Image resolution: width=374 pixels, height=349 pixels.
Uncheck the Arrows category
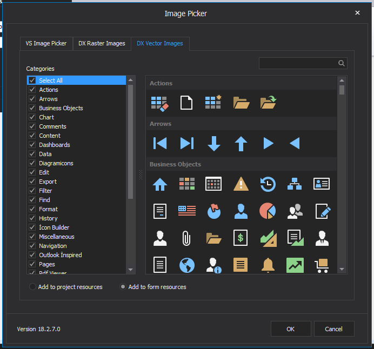click(32, 99)
